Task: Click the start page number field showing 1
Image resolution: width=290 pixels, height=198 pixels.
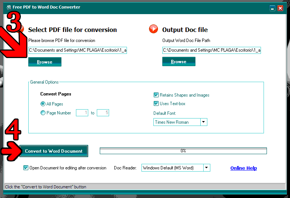Action: pyautogui.click(x=82, y=113)
